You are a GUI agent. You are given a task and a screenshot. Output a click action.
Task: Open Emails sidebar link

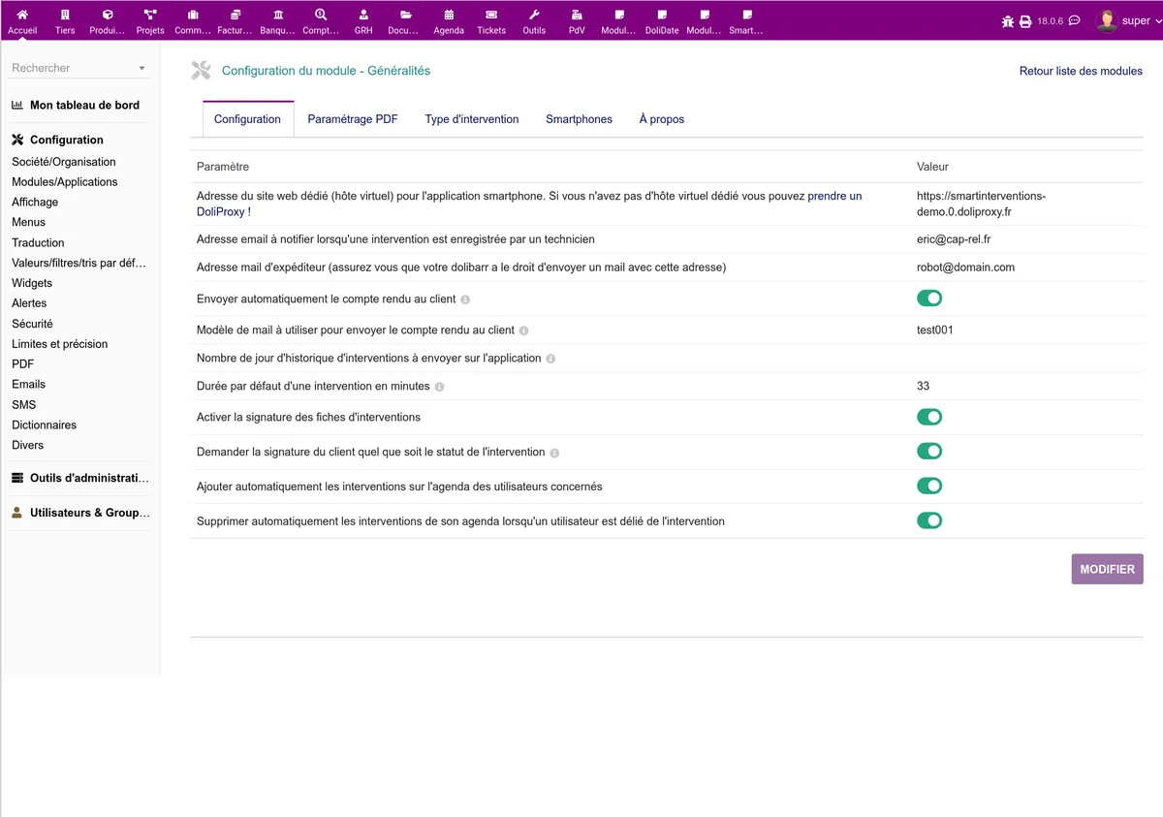point(28,385)
